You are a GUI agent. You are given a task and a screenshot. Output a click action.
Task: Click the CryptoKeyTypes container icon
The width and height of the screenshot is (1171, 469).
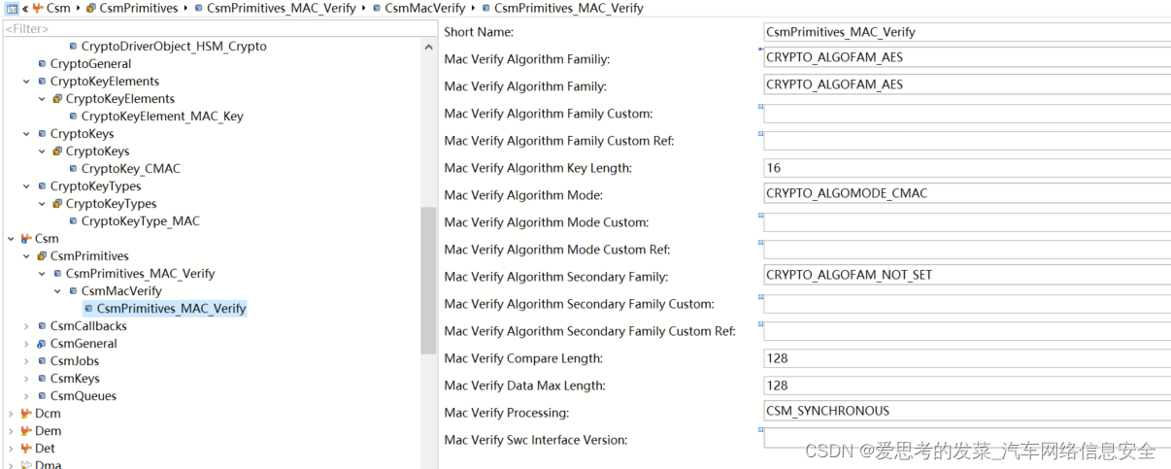click(x=57, y=204)
